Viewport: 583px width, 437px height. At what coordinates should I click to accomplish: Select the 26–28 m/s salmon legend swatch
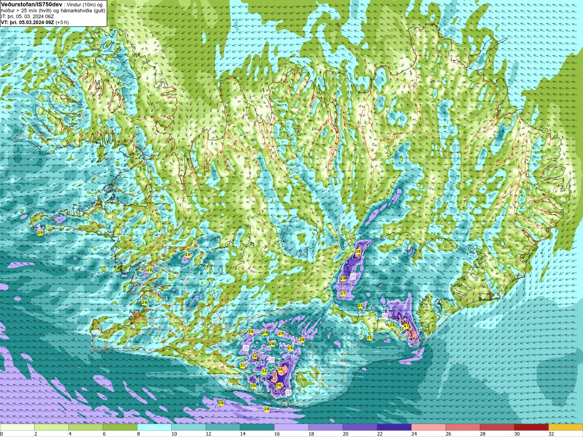463,427
